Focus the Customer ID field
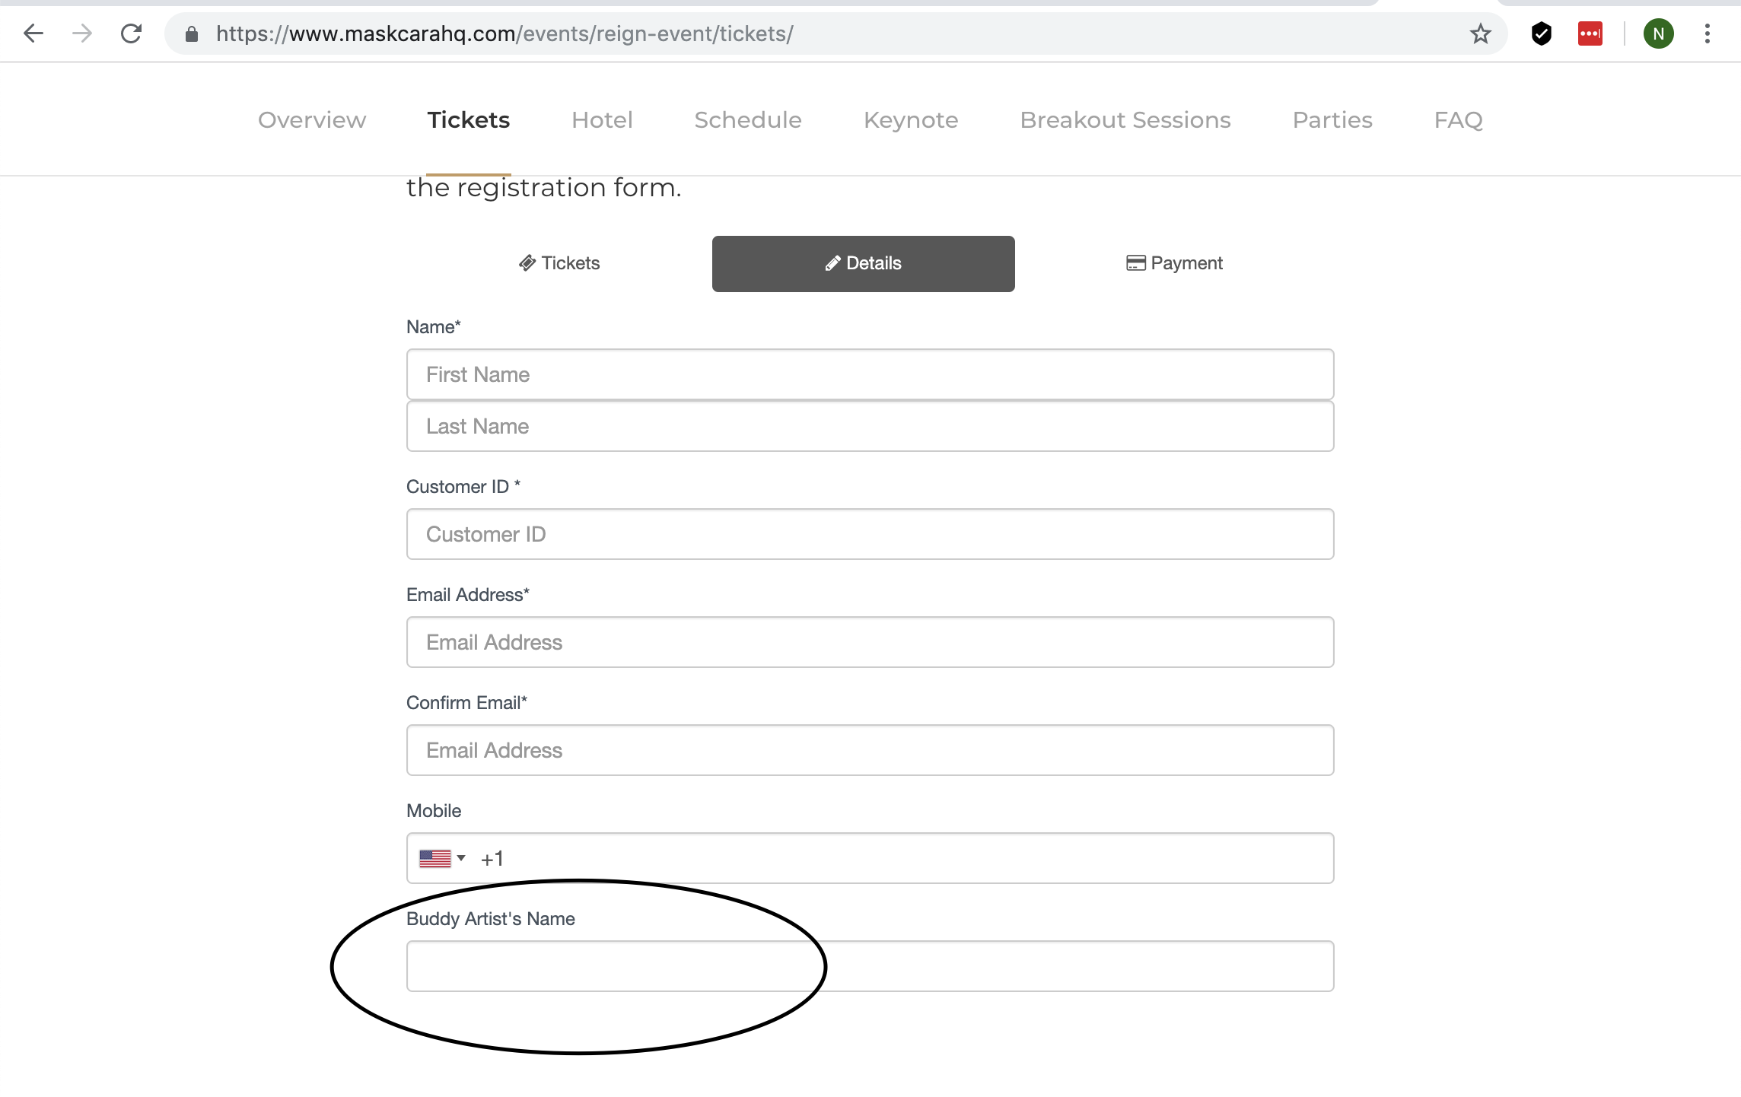Image resolution: width=1741 pixels, height=1097 pixels. [870, 534]
